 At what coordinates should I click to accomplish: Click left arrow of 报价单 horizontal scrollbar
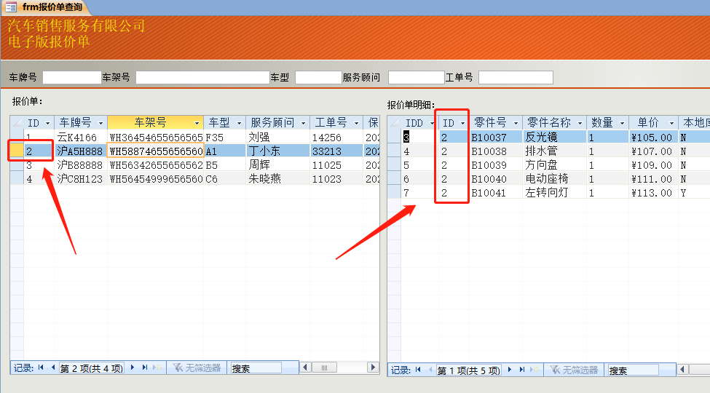coord(306,368)
